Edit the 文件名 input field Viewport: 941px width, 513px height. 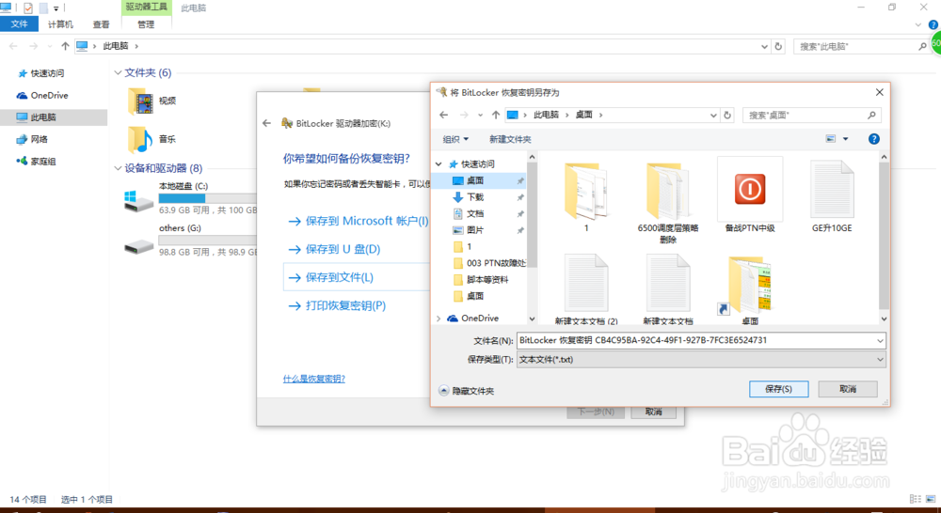(696, 340)
